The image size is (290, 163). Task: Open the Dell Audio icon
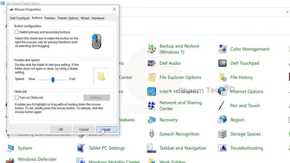pos(151,63)
